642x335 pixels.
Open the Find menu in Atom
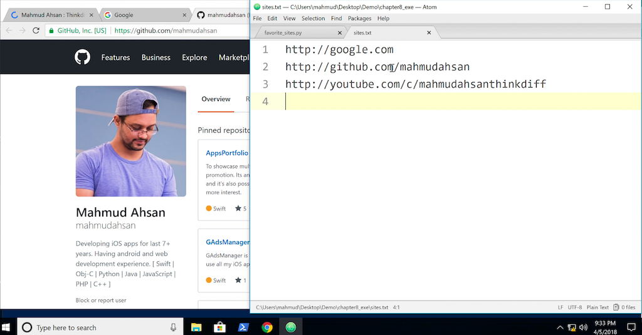pyautogui.click(x=337, y=18)
